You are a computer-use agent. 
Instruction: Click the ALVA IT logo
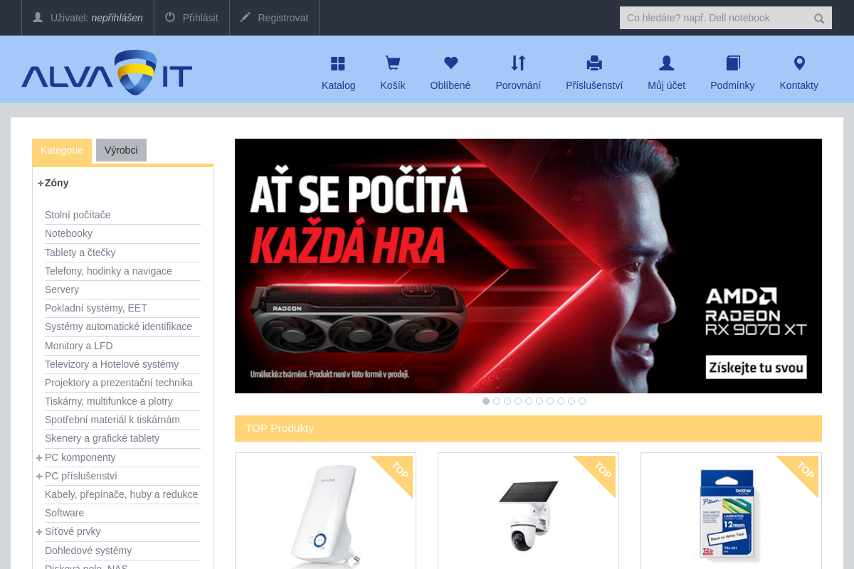[107, 72]
